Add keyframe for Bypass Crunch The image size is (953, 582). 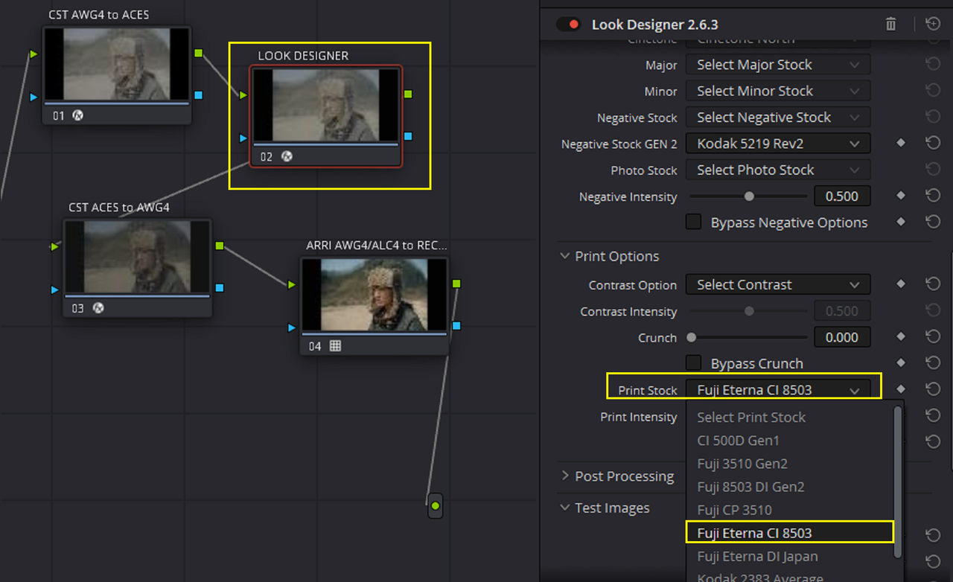pyautogui.click(x=901, y=363)
